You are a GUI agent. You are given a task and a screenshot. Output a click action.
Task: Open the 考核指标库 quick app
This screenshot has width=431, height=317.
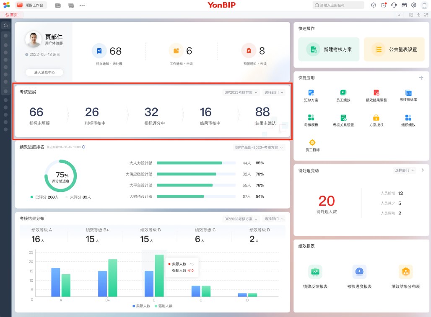(408, 95)
